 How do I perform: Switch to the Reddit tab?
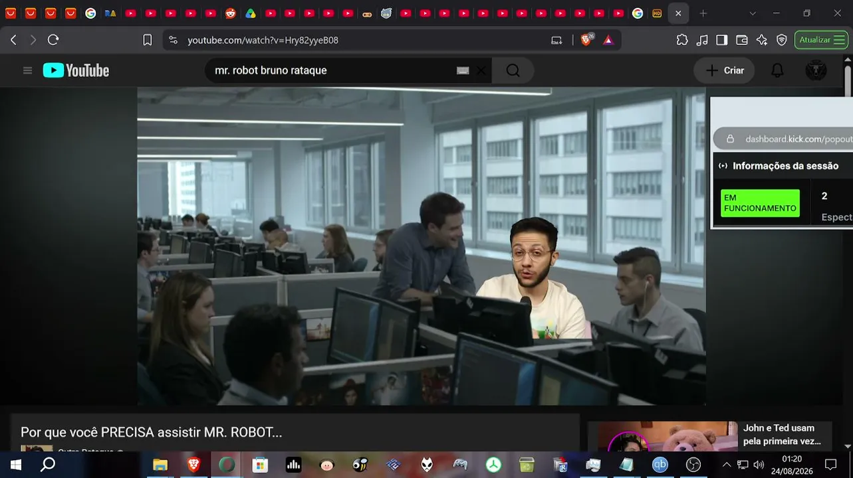click(x=230, y=13)
